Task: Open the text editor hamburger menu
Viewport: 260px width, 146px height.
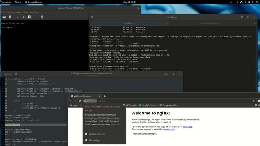Action: (173, 74)
